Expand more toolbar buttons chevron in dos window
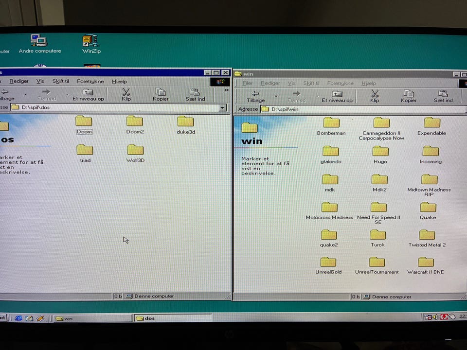Screen dimensions: 467x350 [226, 90]
